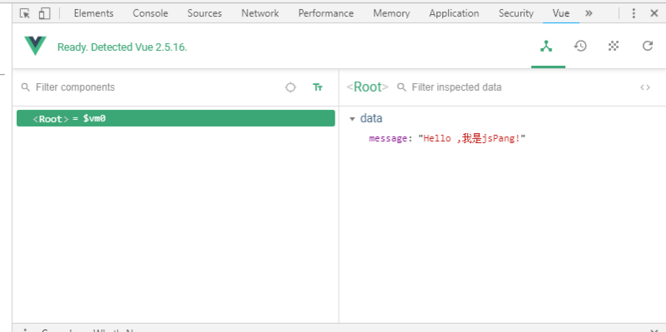666x332 pixels.
Task: Open the DevTools three-dot menu
Action: pyautogui.click(x=634, y=13)
